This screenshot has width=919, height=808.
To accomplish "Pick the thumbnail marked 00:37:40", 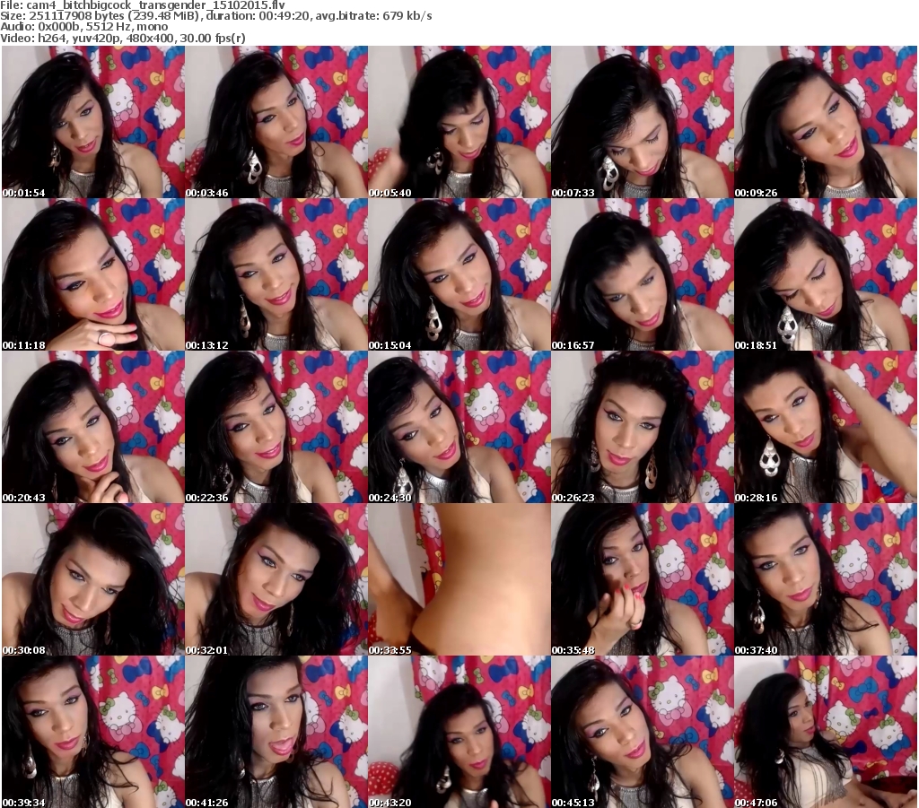I will coord(826,579).
